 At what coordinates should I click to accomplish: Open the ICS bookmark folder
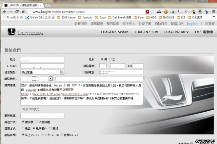pyautogui.click(x=181, y=17)
